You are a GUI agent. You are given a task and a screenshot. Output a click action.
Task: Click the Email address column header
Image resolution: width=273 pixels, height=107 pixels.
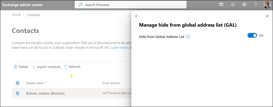pos(111,83)
